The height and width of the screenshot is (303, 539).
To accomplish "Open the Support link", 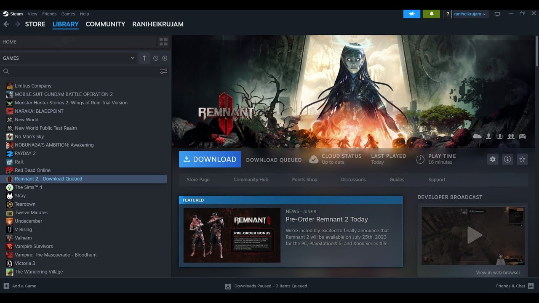I will 437,179.
